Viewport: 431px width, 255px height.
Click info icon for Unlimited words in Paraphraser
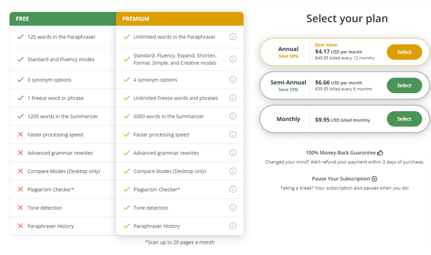[233, 37]
